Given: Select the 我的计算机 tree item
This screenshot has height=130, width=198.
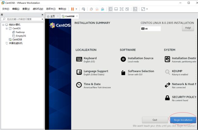Looking at the screenshot, I should coord(15,25).
